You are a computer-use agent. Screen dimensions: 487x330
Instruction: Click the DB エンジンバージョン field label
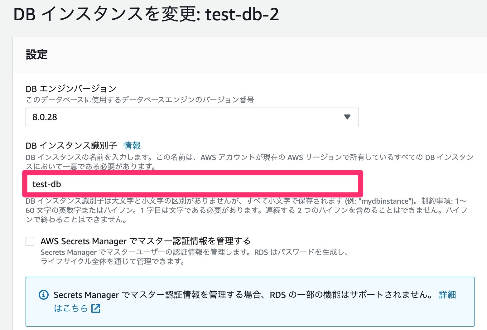(71, 89)
